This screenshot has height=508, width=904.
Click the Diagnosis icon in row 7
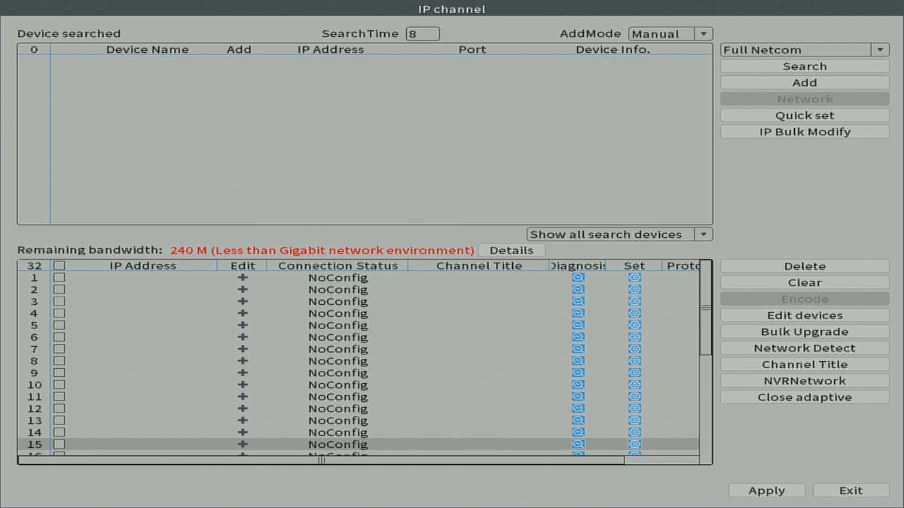(x=578, y=349)
